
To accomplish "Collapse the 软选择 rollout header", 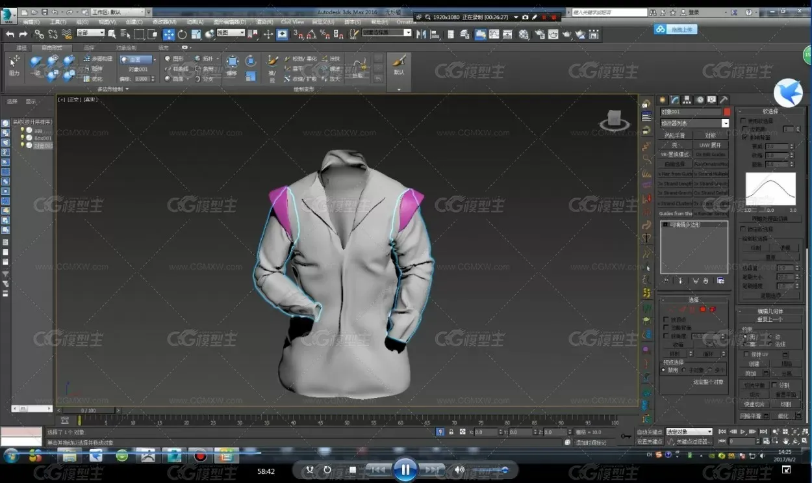I will 770,111.
